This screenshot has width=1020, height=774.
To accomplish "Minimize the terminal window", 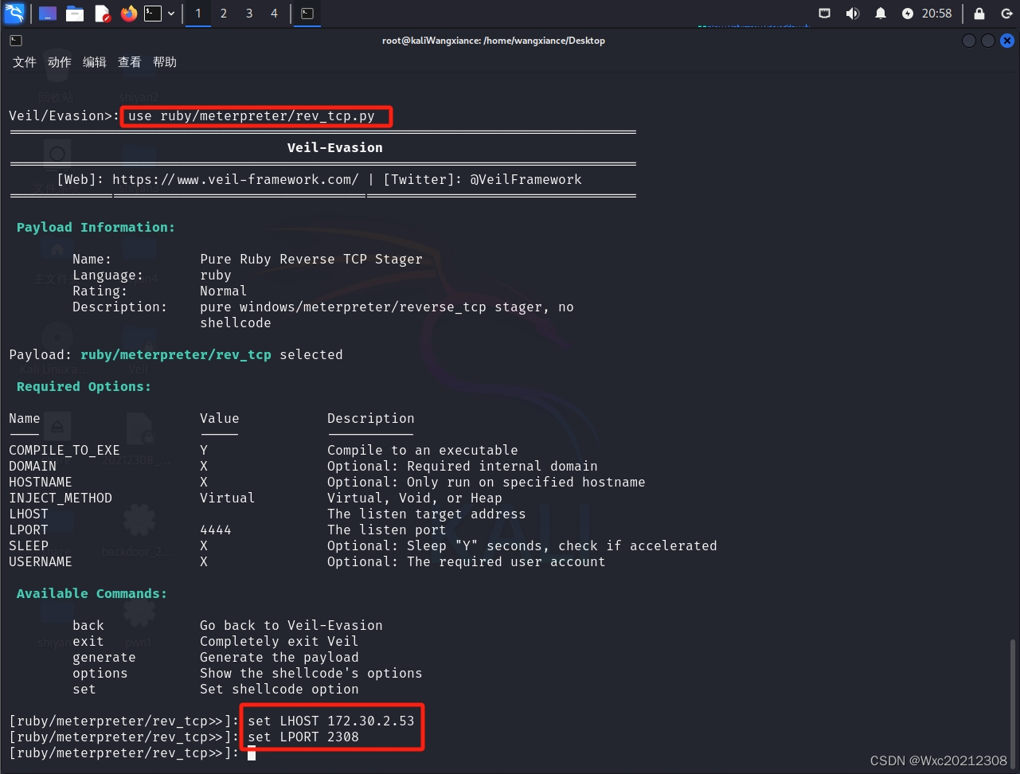I will pyautogui.click(x=969, y=41).
